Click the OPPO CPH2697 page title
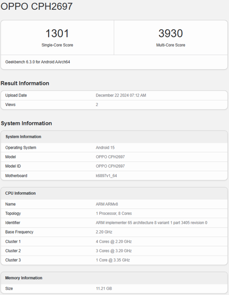This screenshot has height=295, width=229. pos(36,6)
